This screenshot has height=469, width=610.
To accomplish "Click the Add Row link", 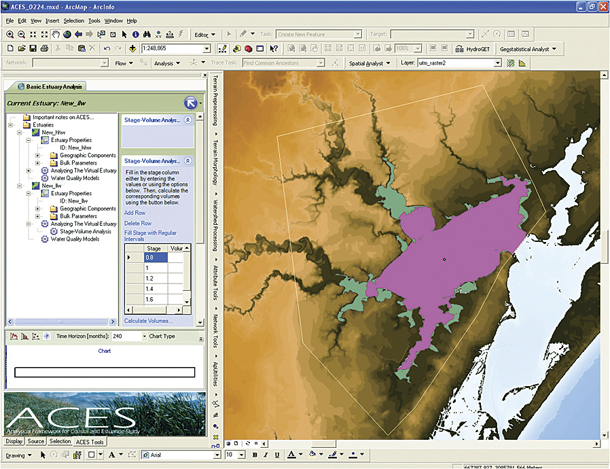I will tap(134, 213).
